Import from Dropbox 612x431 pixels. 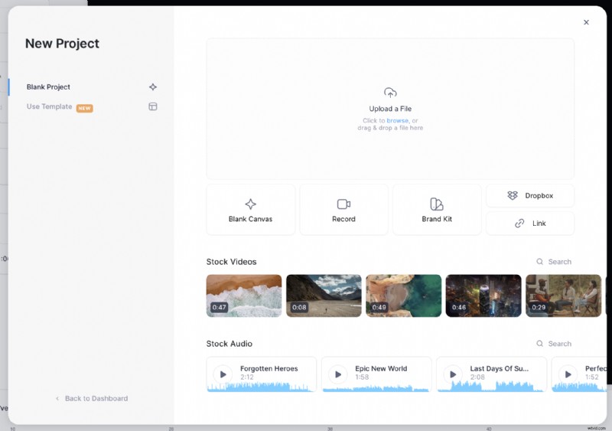530,196
